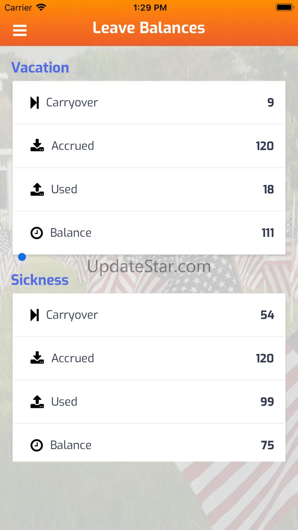Tap the Sickness Balance value 75
Screen dimensions: 298x530
tap(267, 445)
